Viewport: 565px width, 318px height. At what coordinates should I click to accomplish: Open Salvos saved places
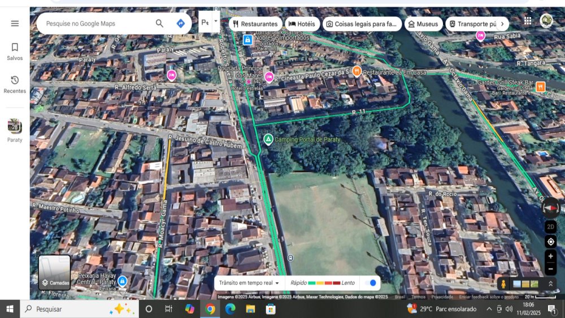(x=15, y=51)
